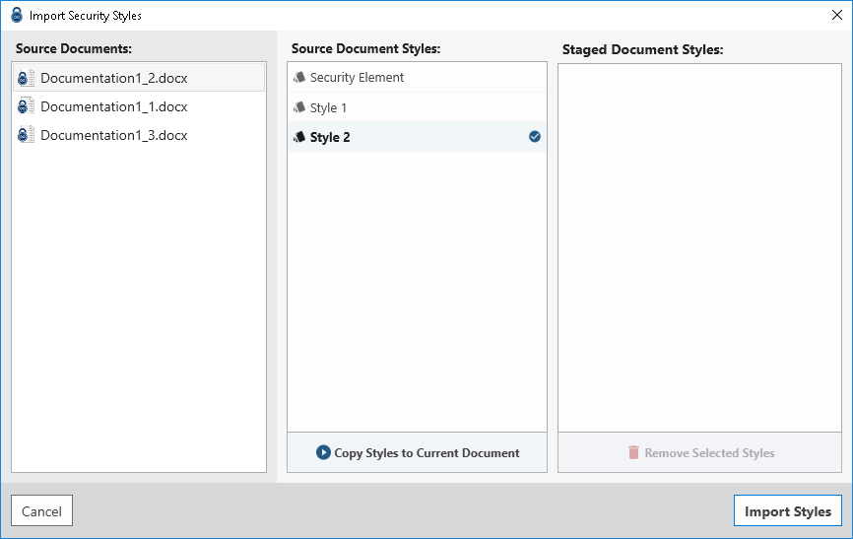This screenshot has height=539, width=853.
Task: Click the arrow icon on Copy Styles button
Action: pyautogui.click(x=323, y=452)
